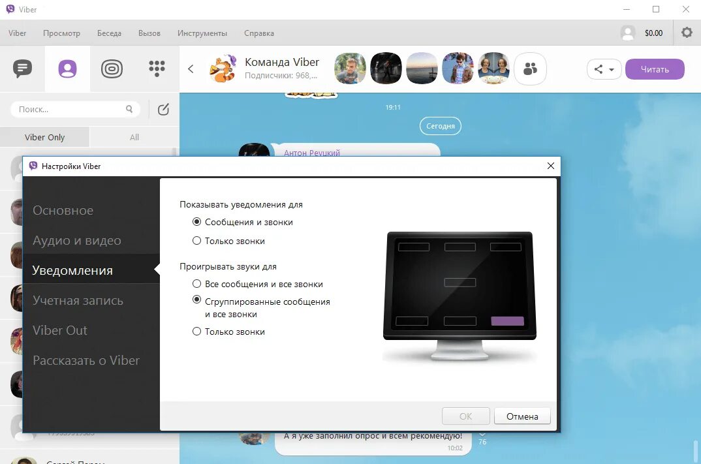701x464 pixels.
Task: Click the Антон Реуцкий sender name
Action: 312,153
